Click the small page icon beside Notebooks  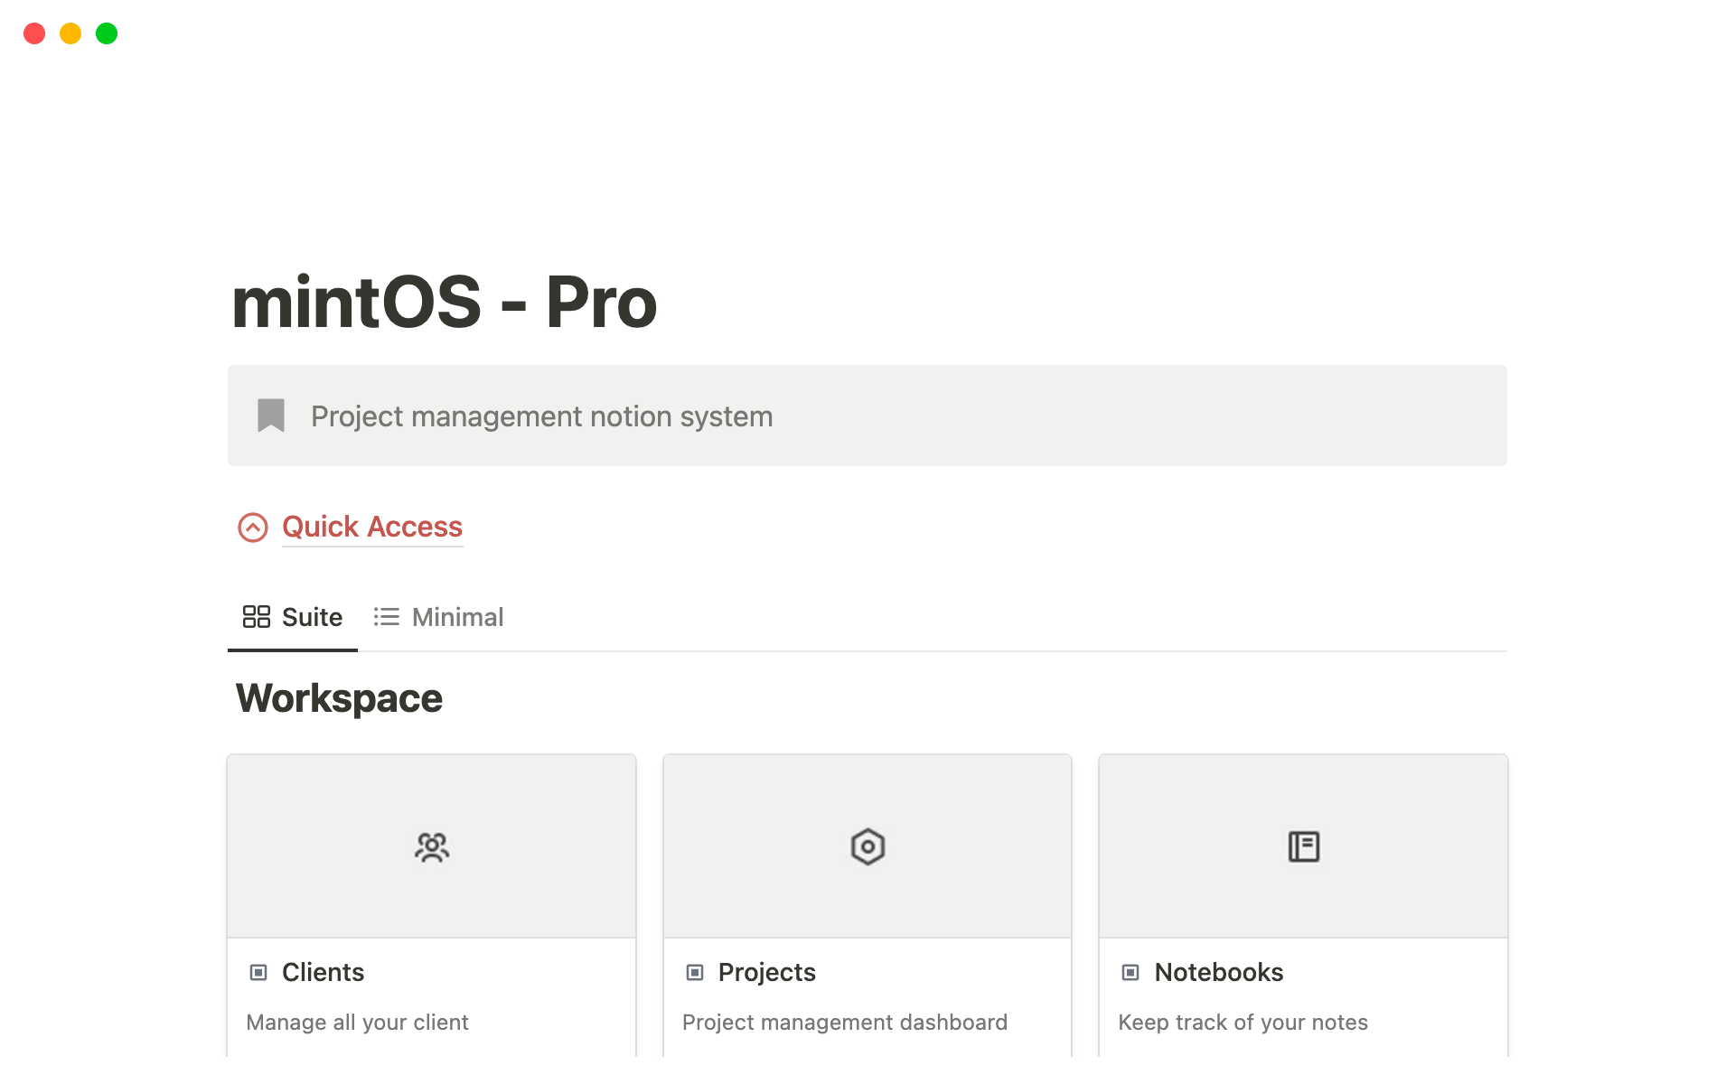tap(1130, 972)
